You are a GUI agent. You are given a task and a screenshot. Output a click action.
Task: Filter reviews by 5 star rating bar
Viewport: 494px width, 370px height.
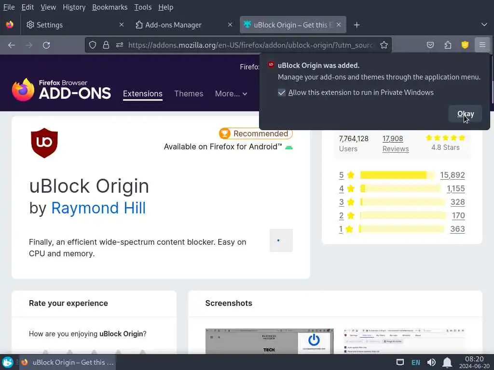pyautogui.click(x=397, y=175)
